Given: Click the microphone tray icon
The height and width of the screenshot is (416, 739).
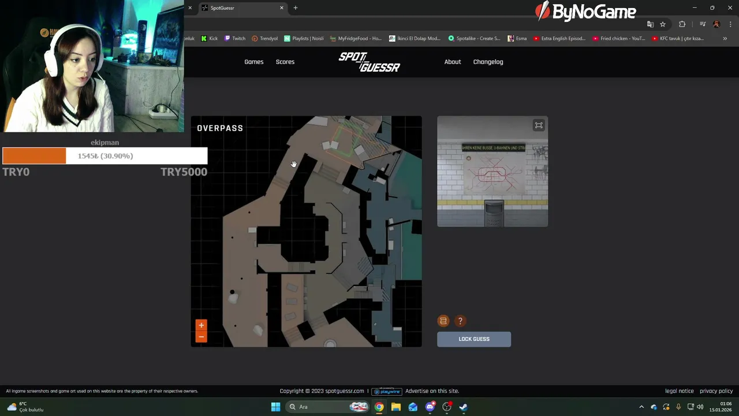Looking at the screenshot, I should tap(678, 407).
